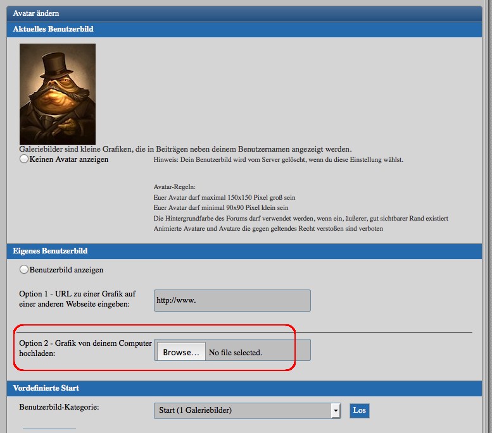Click the 'Benutzerbild anzeigen' label text
The width and height of the screenshot is (492, 433).
click(66, 269)
